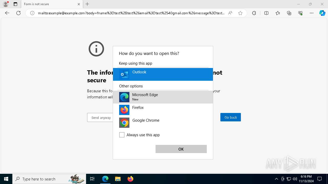Image resolution: width=328 pixels, height=184 pixels.
Task: Select Outlook in the app chooser
Action: (163, 74)
